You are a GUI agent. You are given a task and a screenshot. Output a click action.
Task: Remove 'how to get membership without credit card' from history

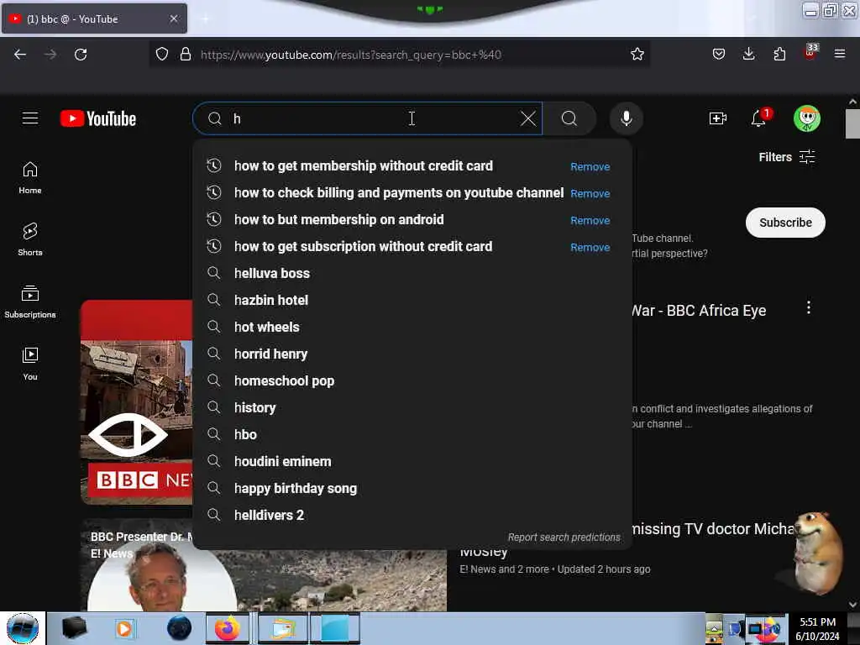[590, 167]
